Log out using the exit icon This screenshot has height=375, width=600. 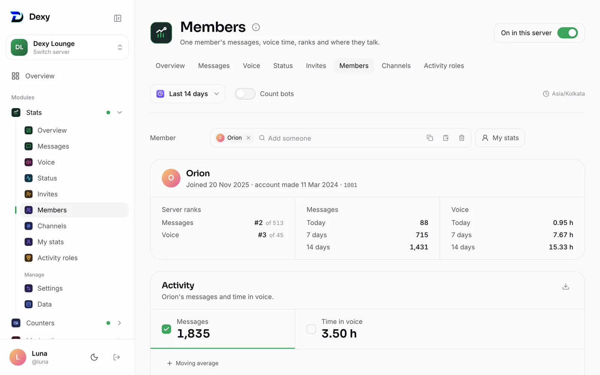point(117,357)
